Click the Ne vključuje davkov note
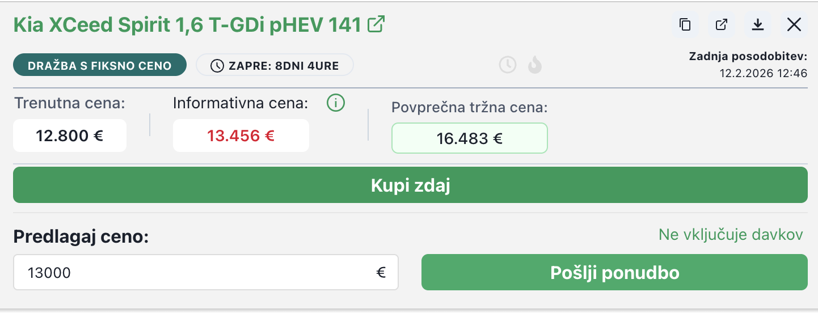 pos(731,235)
